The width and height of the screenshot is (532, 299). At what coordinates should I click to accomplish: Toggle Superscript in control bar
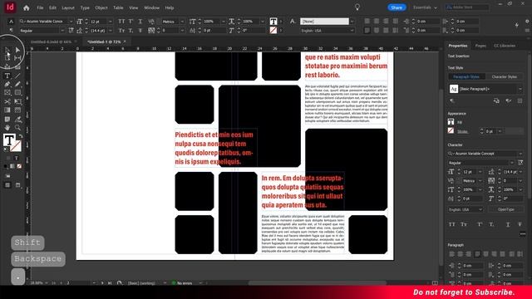click(x=131, y=22)
